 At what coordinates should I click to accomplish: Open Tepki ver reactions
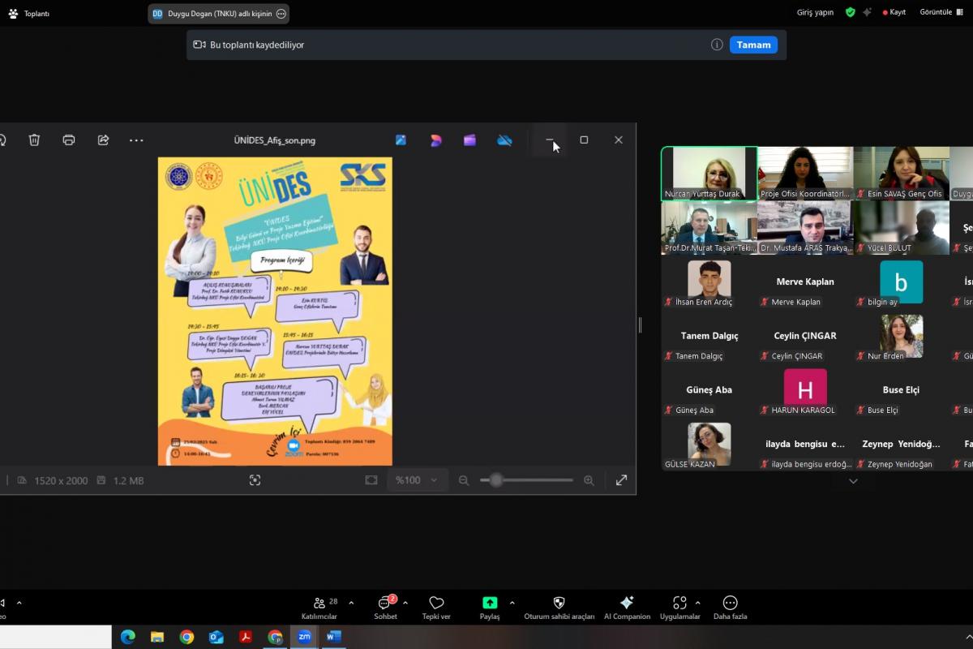[436, 608]
